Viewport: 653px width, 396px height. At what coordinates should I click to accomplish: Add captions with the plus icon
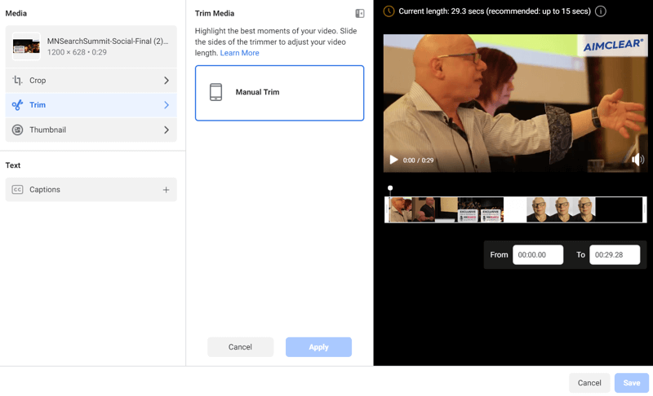[166, 190]
